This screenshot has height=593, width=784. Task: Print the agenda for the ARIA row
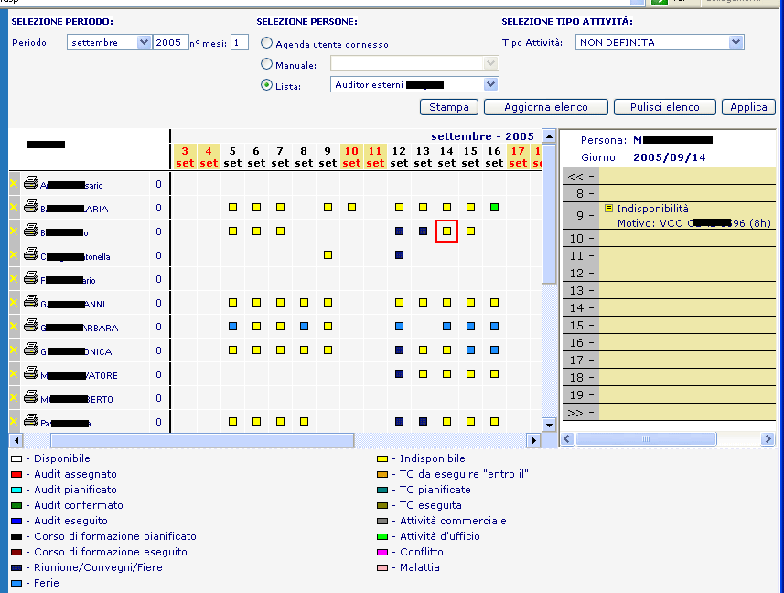point(31,207)
